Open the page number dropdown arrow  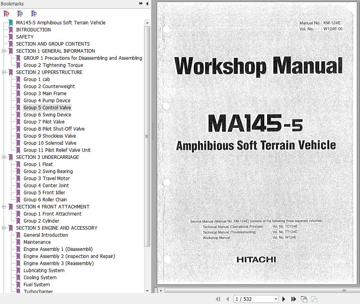(276, 299)
